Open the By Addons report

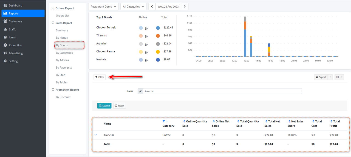[x=63, y=60]
